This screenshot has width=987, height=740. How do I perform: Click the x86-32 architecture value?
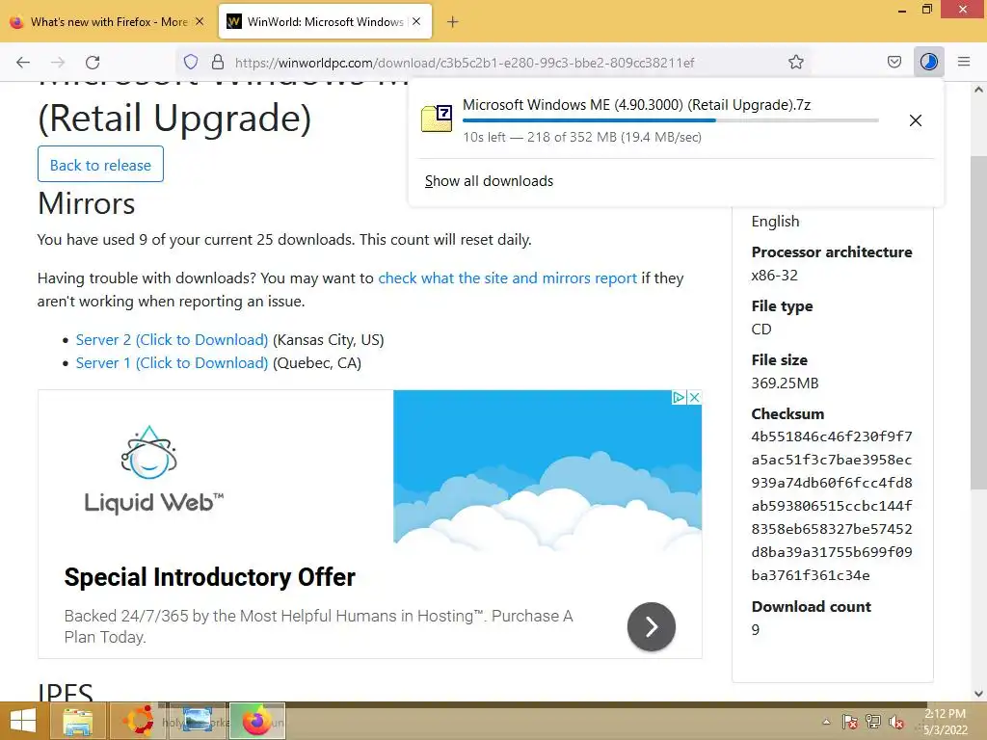774,275
